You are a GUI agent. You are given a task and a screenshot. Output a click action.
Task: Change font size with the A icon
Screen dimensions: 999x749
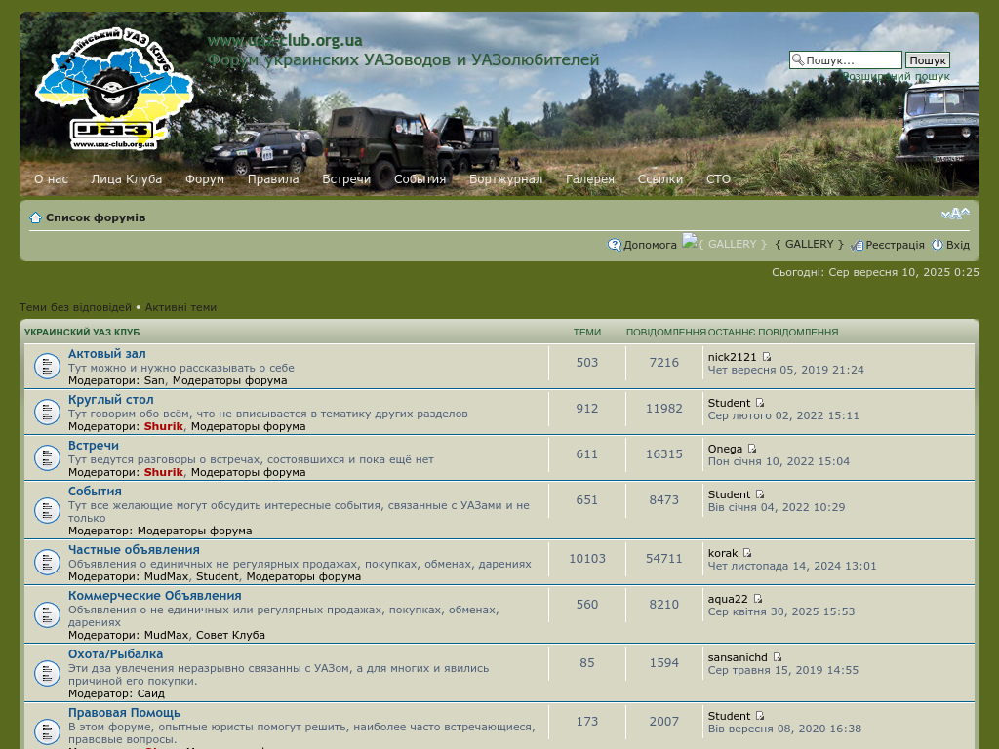[x=954, y=214]
